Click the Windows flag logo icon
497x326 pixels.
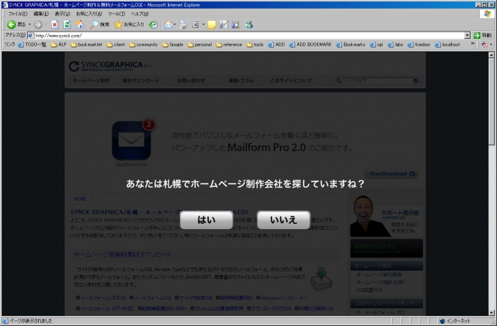[x=488, y=13]
